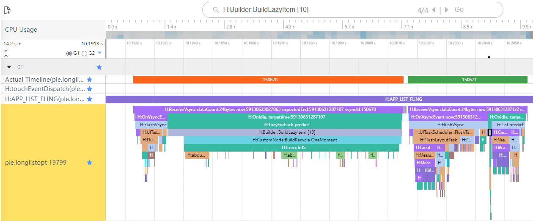
Task: Click the search magnifier icon
Action: pyautogui.click(x=216, y=10)
